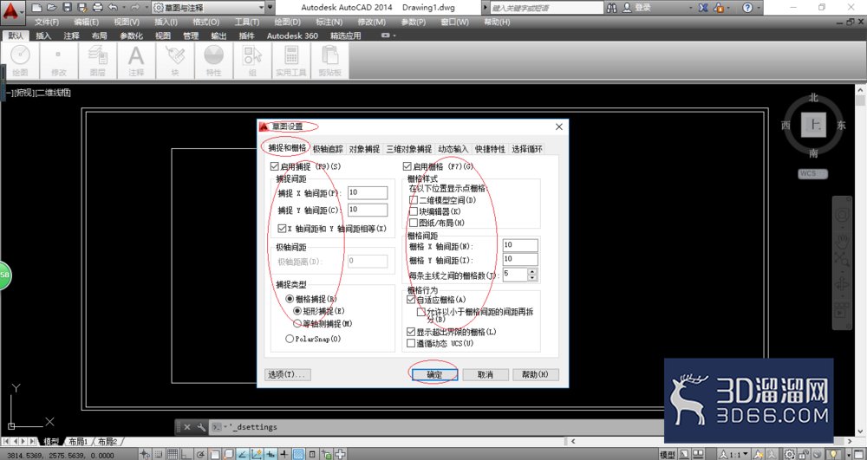Open the 实用工具 calculator panel
867x460 pixels.
coord(290,61)
